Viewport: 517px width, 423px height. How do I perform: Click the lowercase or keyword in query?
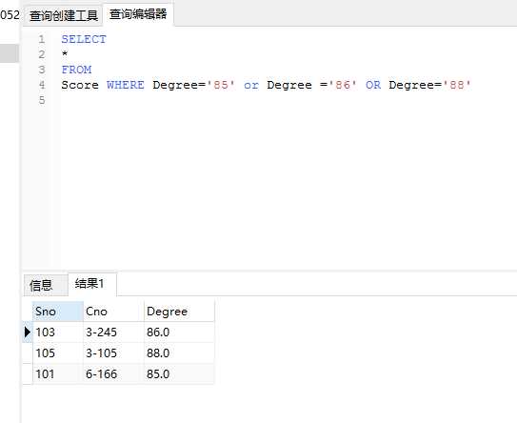[251, 85]
